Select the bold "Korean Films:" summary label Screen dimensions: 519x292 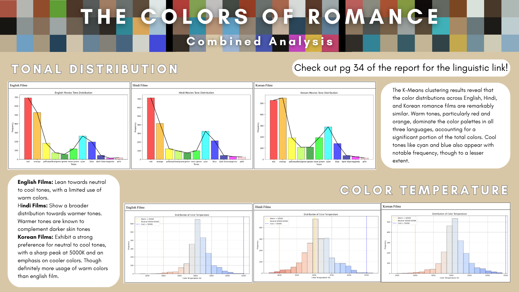(x=35, y=237)
